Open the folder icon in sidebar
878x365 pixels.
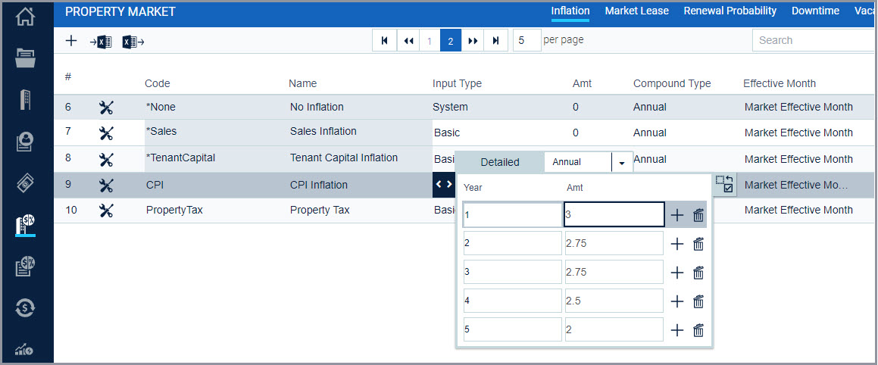(25, 58)
